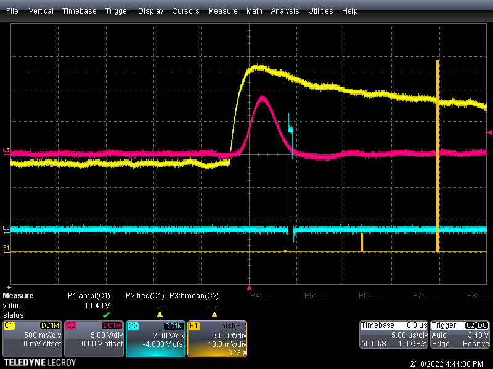Image resolution: width=493 pixels, height=369 pixels.
Task: Click the 5.00 µs/div timebase value
Action: [x=409, y=335]
